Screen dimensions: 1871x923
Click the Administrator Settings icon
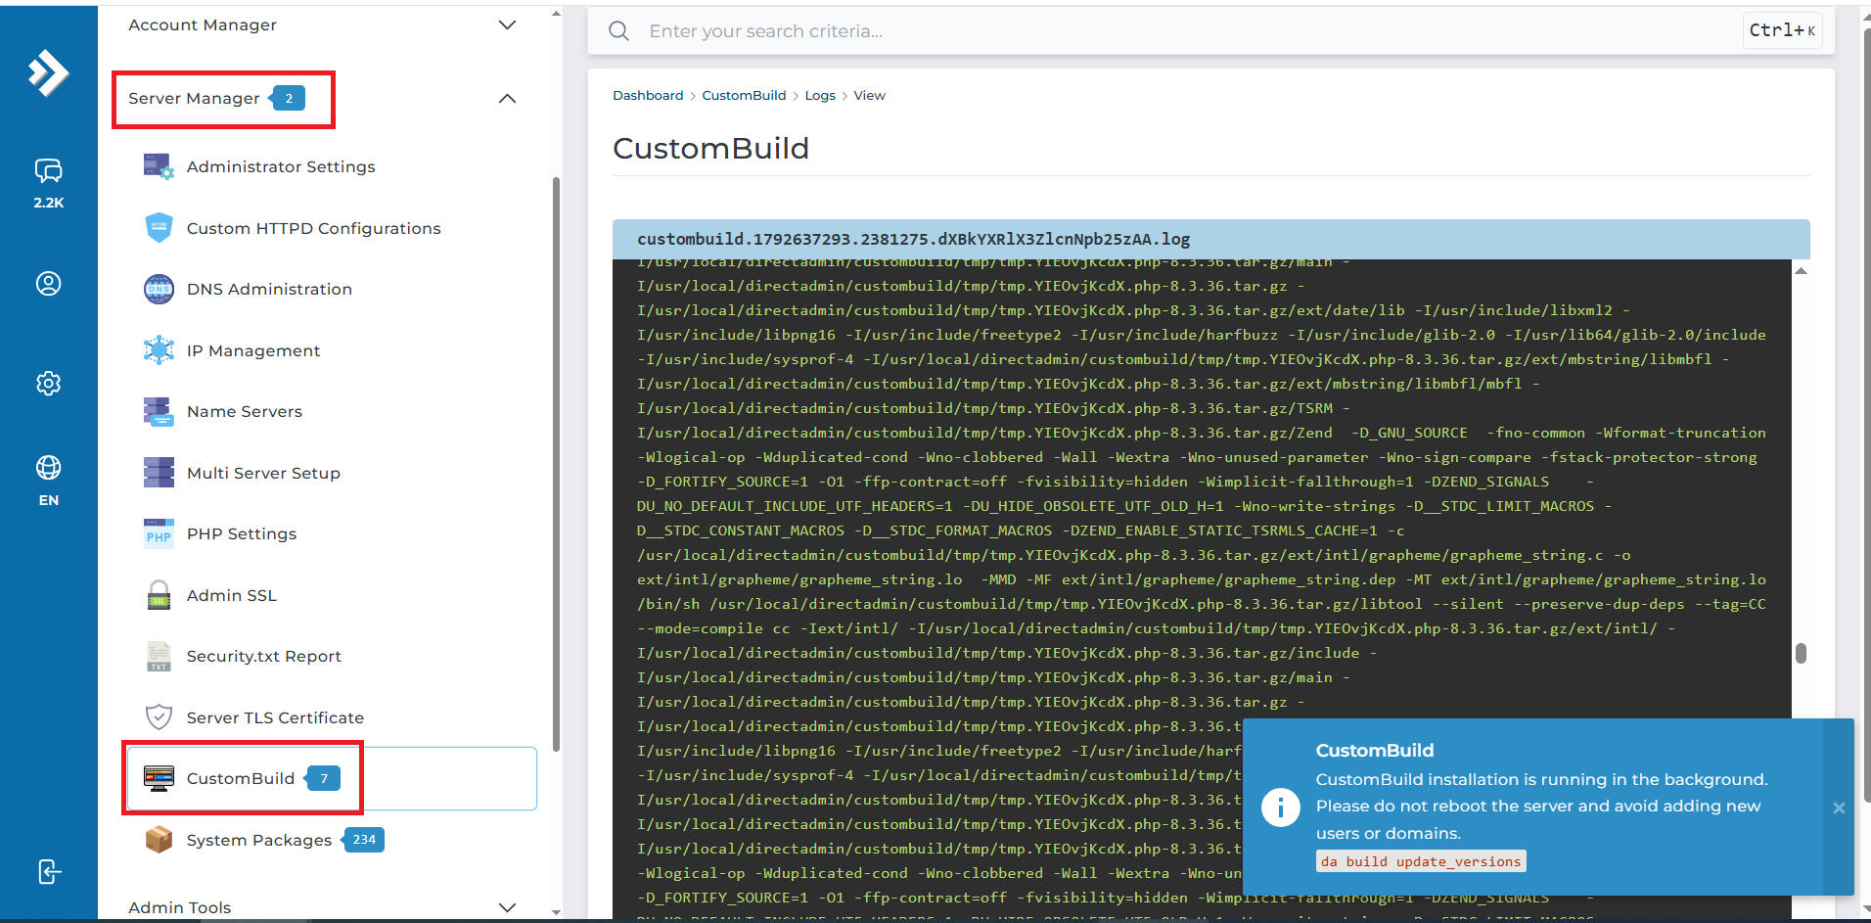159,166
